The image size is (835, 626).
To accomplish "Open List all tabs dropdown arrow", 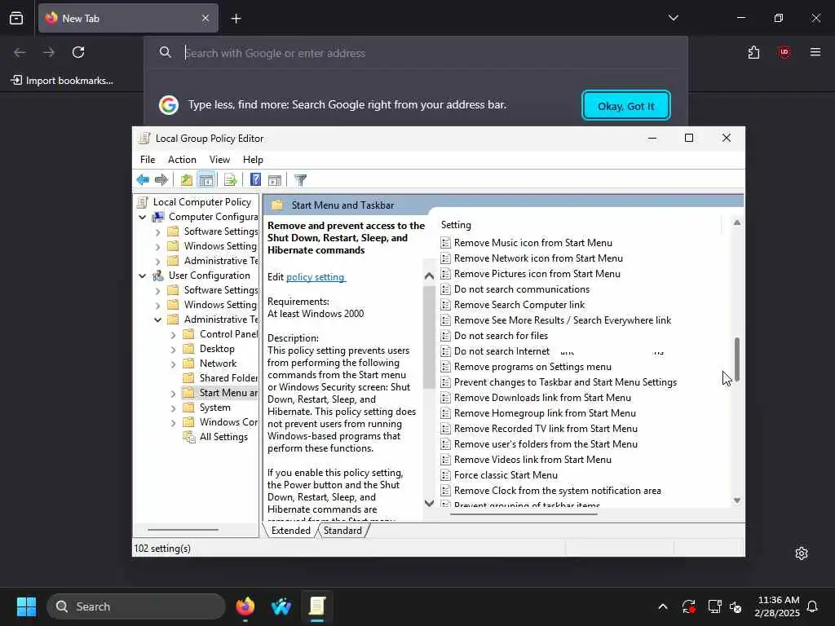I will coord(673,18).
